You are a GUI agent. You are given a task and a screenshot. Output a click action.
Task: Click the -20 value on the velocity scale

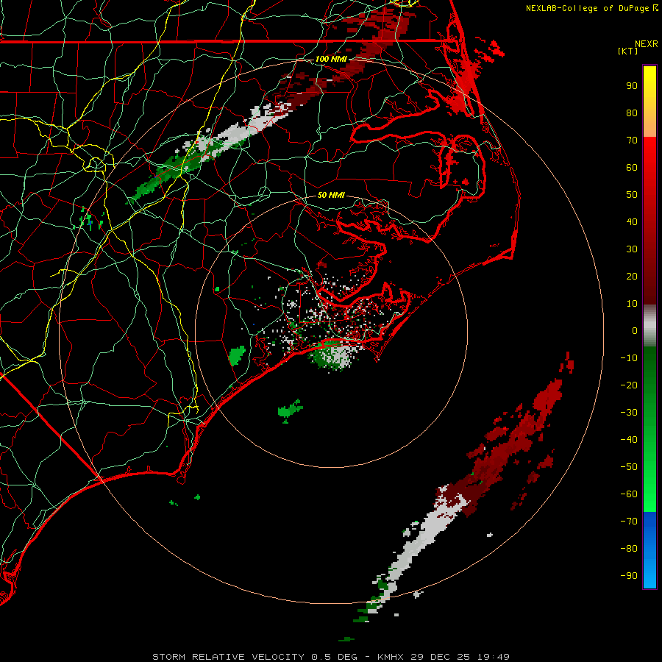629,385
